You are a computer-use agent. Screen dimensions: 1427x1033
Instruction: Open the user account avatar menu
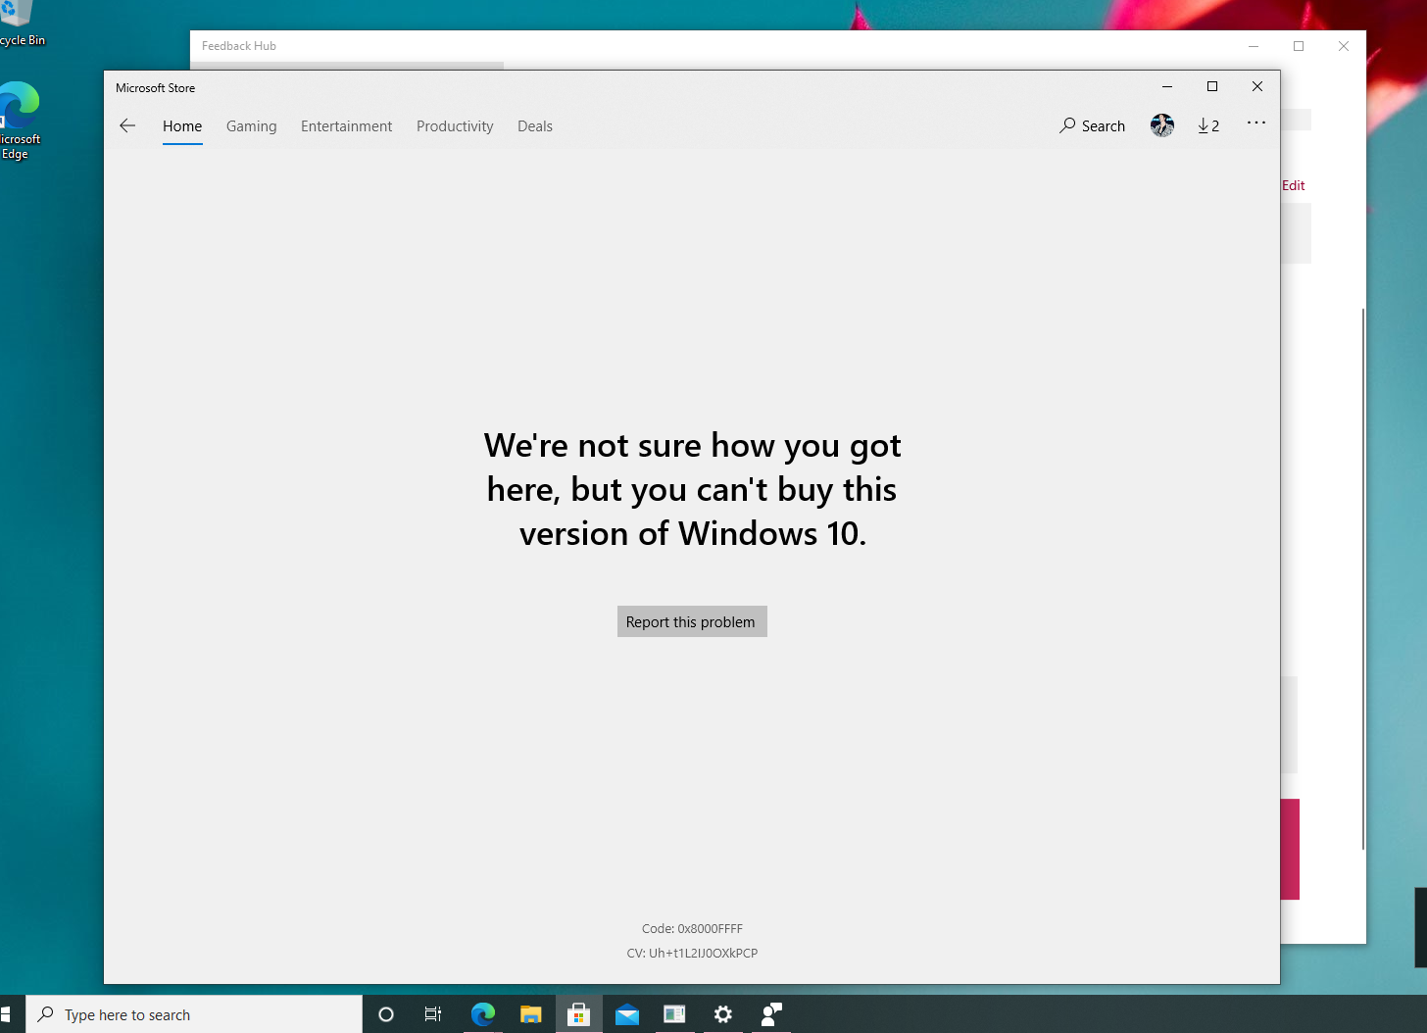pos(1162,125)
